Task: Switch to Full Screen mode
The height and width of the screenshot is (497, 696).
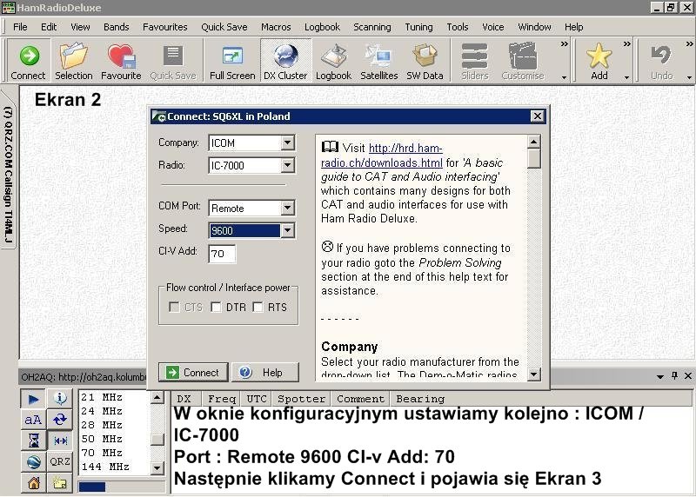Action: [x=232, y=61]
